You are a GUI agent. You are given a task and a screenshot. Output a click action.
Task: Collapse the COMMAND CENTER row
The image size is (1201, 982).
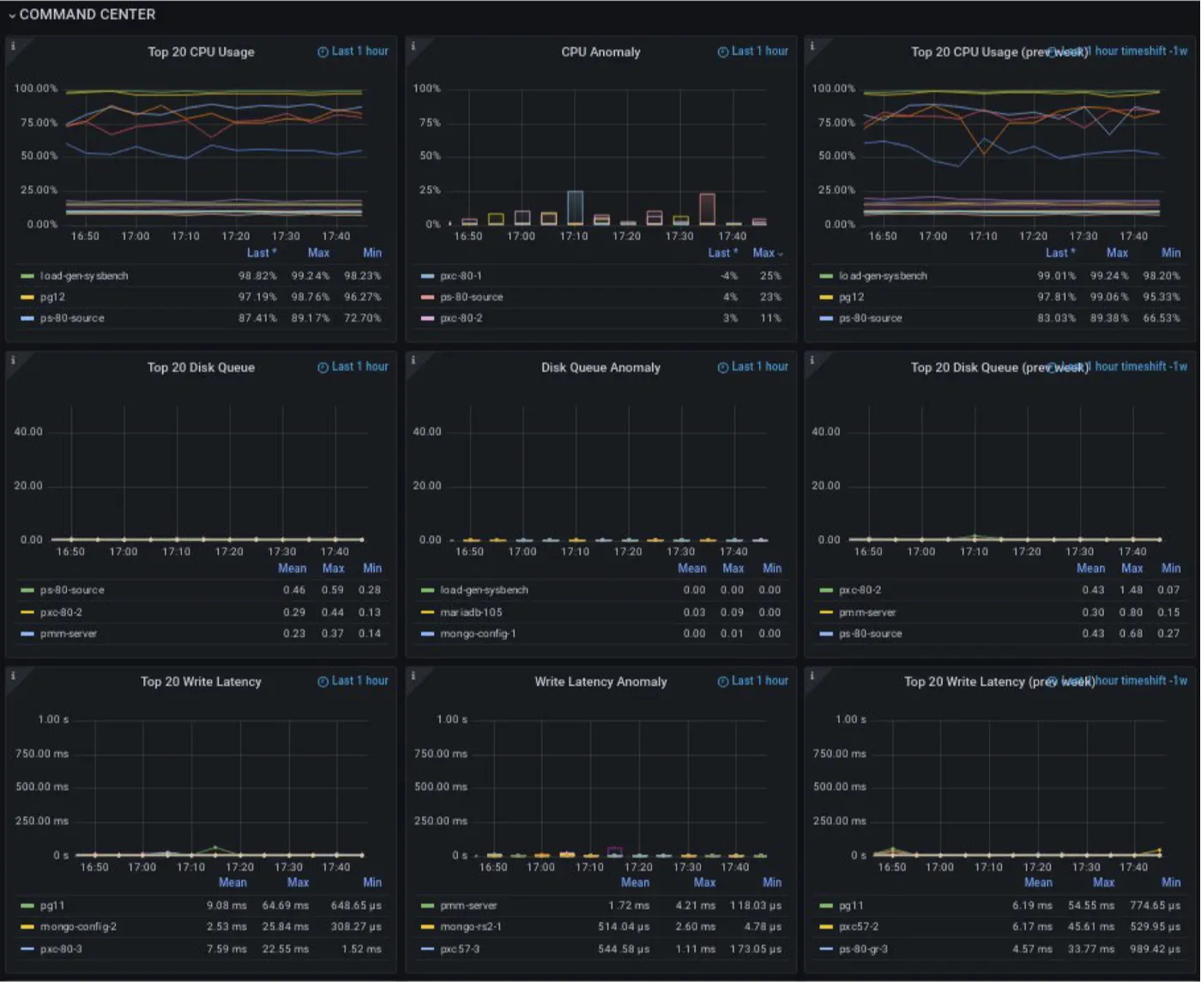(12, 15)
